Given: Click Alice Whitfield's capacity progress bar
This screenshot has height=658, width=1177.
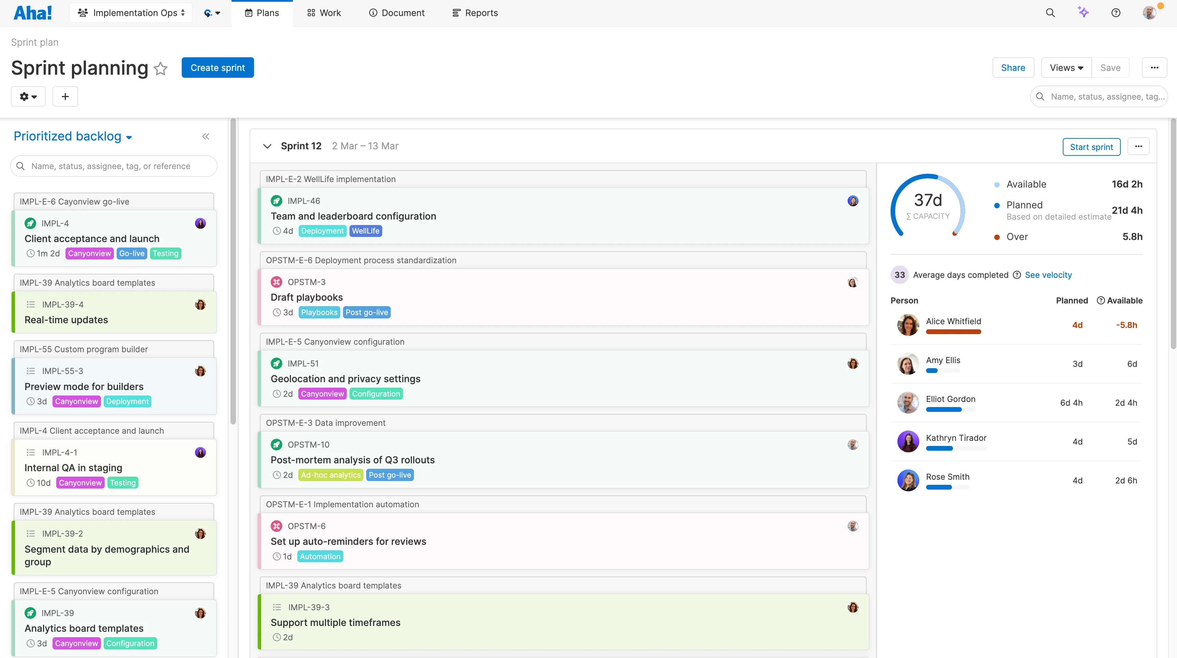Looking at the screenshot, I should coord(953,332).
